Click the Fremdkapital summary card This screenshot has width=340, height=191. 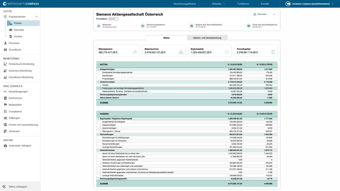click(x=256, y=51)
